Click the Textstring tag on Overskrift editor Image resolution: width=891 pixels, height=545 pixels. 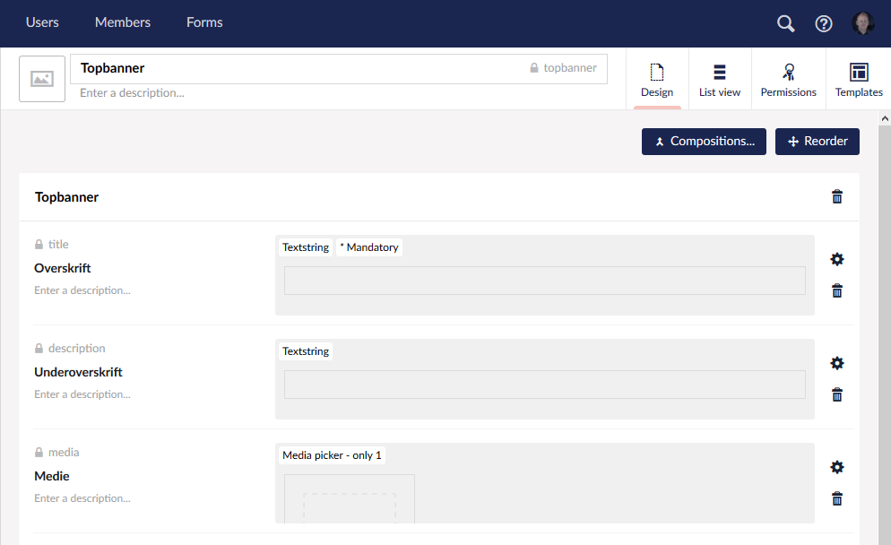[306, 247]
